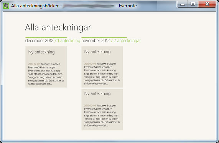The width and height of the screenshot is (219, 143).
Task: Close the Evernote window
Action: 207,4
